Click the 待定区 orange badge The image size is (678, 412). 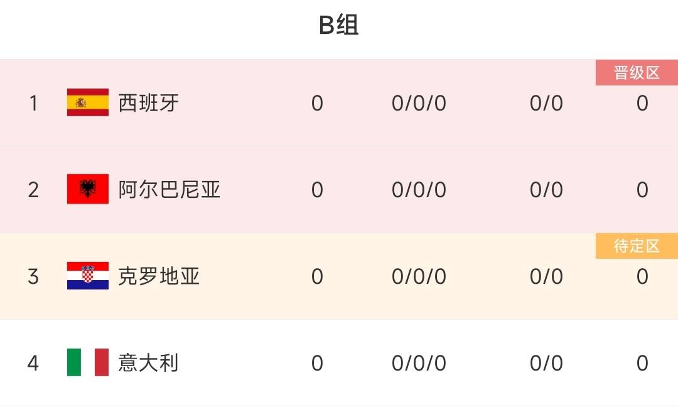[x=637, y=246]
